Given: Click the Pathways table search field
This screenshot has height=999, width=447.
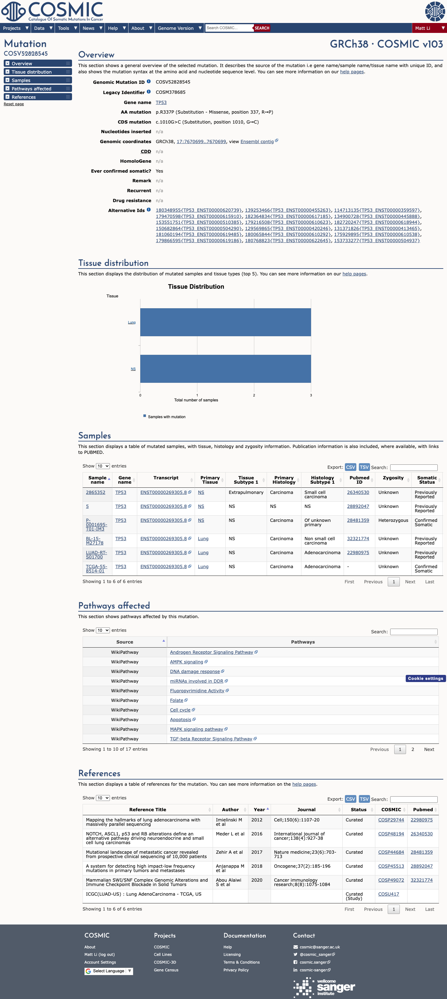Looking at the screenshot, I should coord(414,632).
